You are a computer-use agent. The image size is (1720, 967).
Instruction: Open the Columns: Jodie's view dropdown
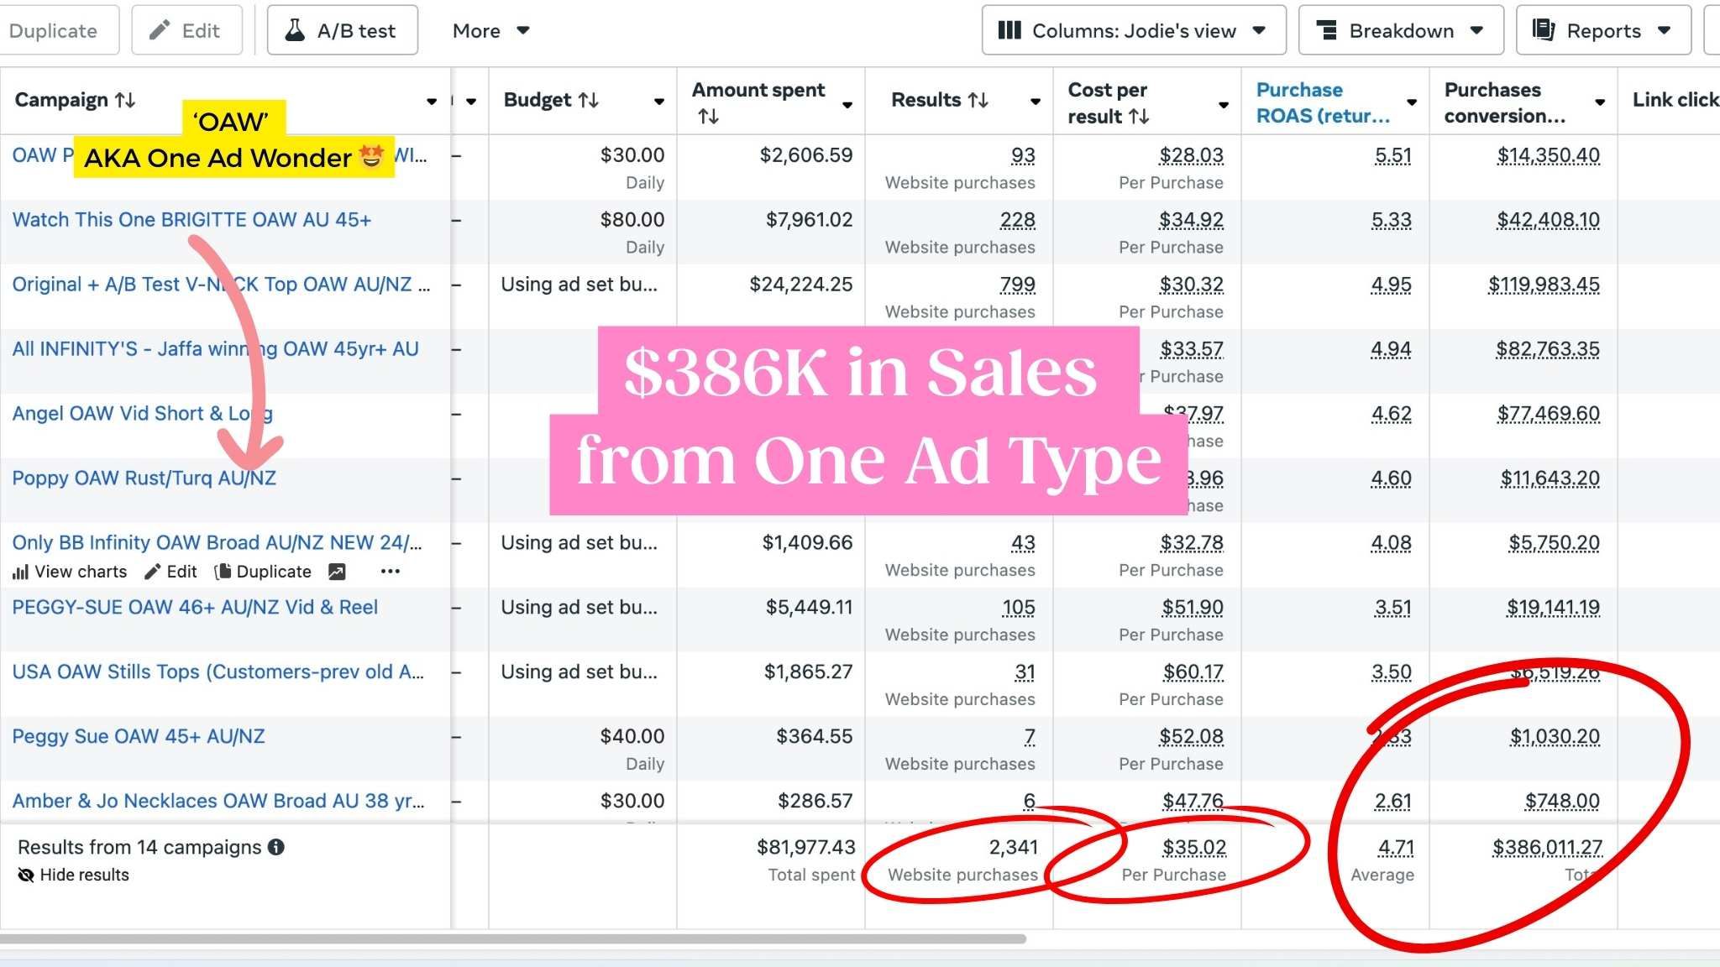(x=1133, y=30)
